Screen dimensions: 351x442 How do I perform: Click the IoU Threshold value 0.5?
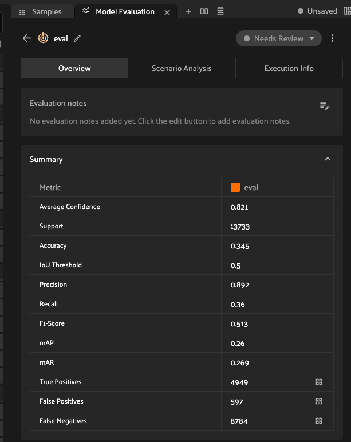(235, 266)
